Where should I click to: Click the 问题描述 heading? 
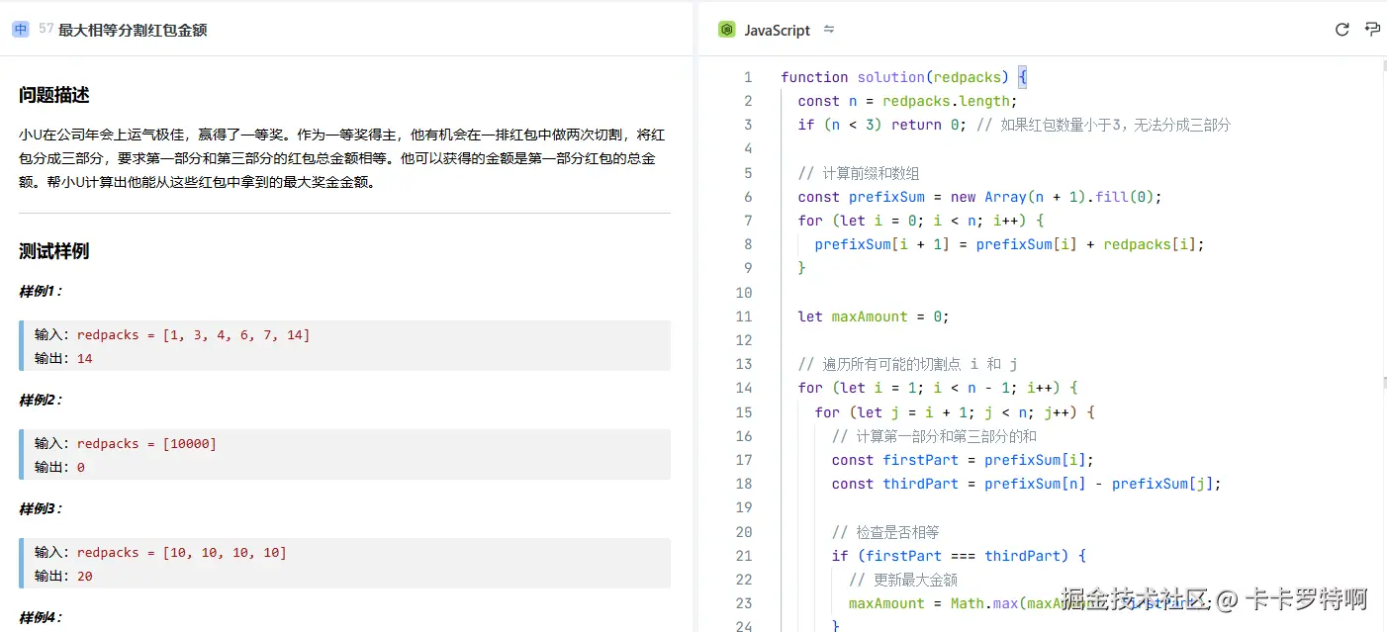pyautogui.click(x=54, y=96)
